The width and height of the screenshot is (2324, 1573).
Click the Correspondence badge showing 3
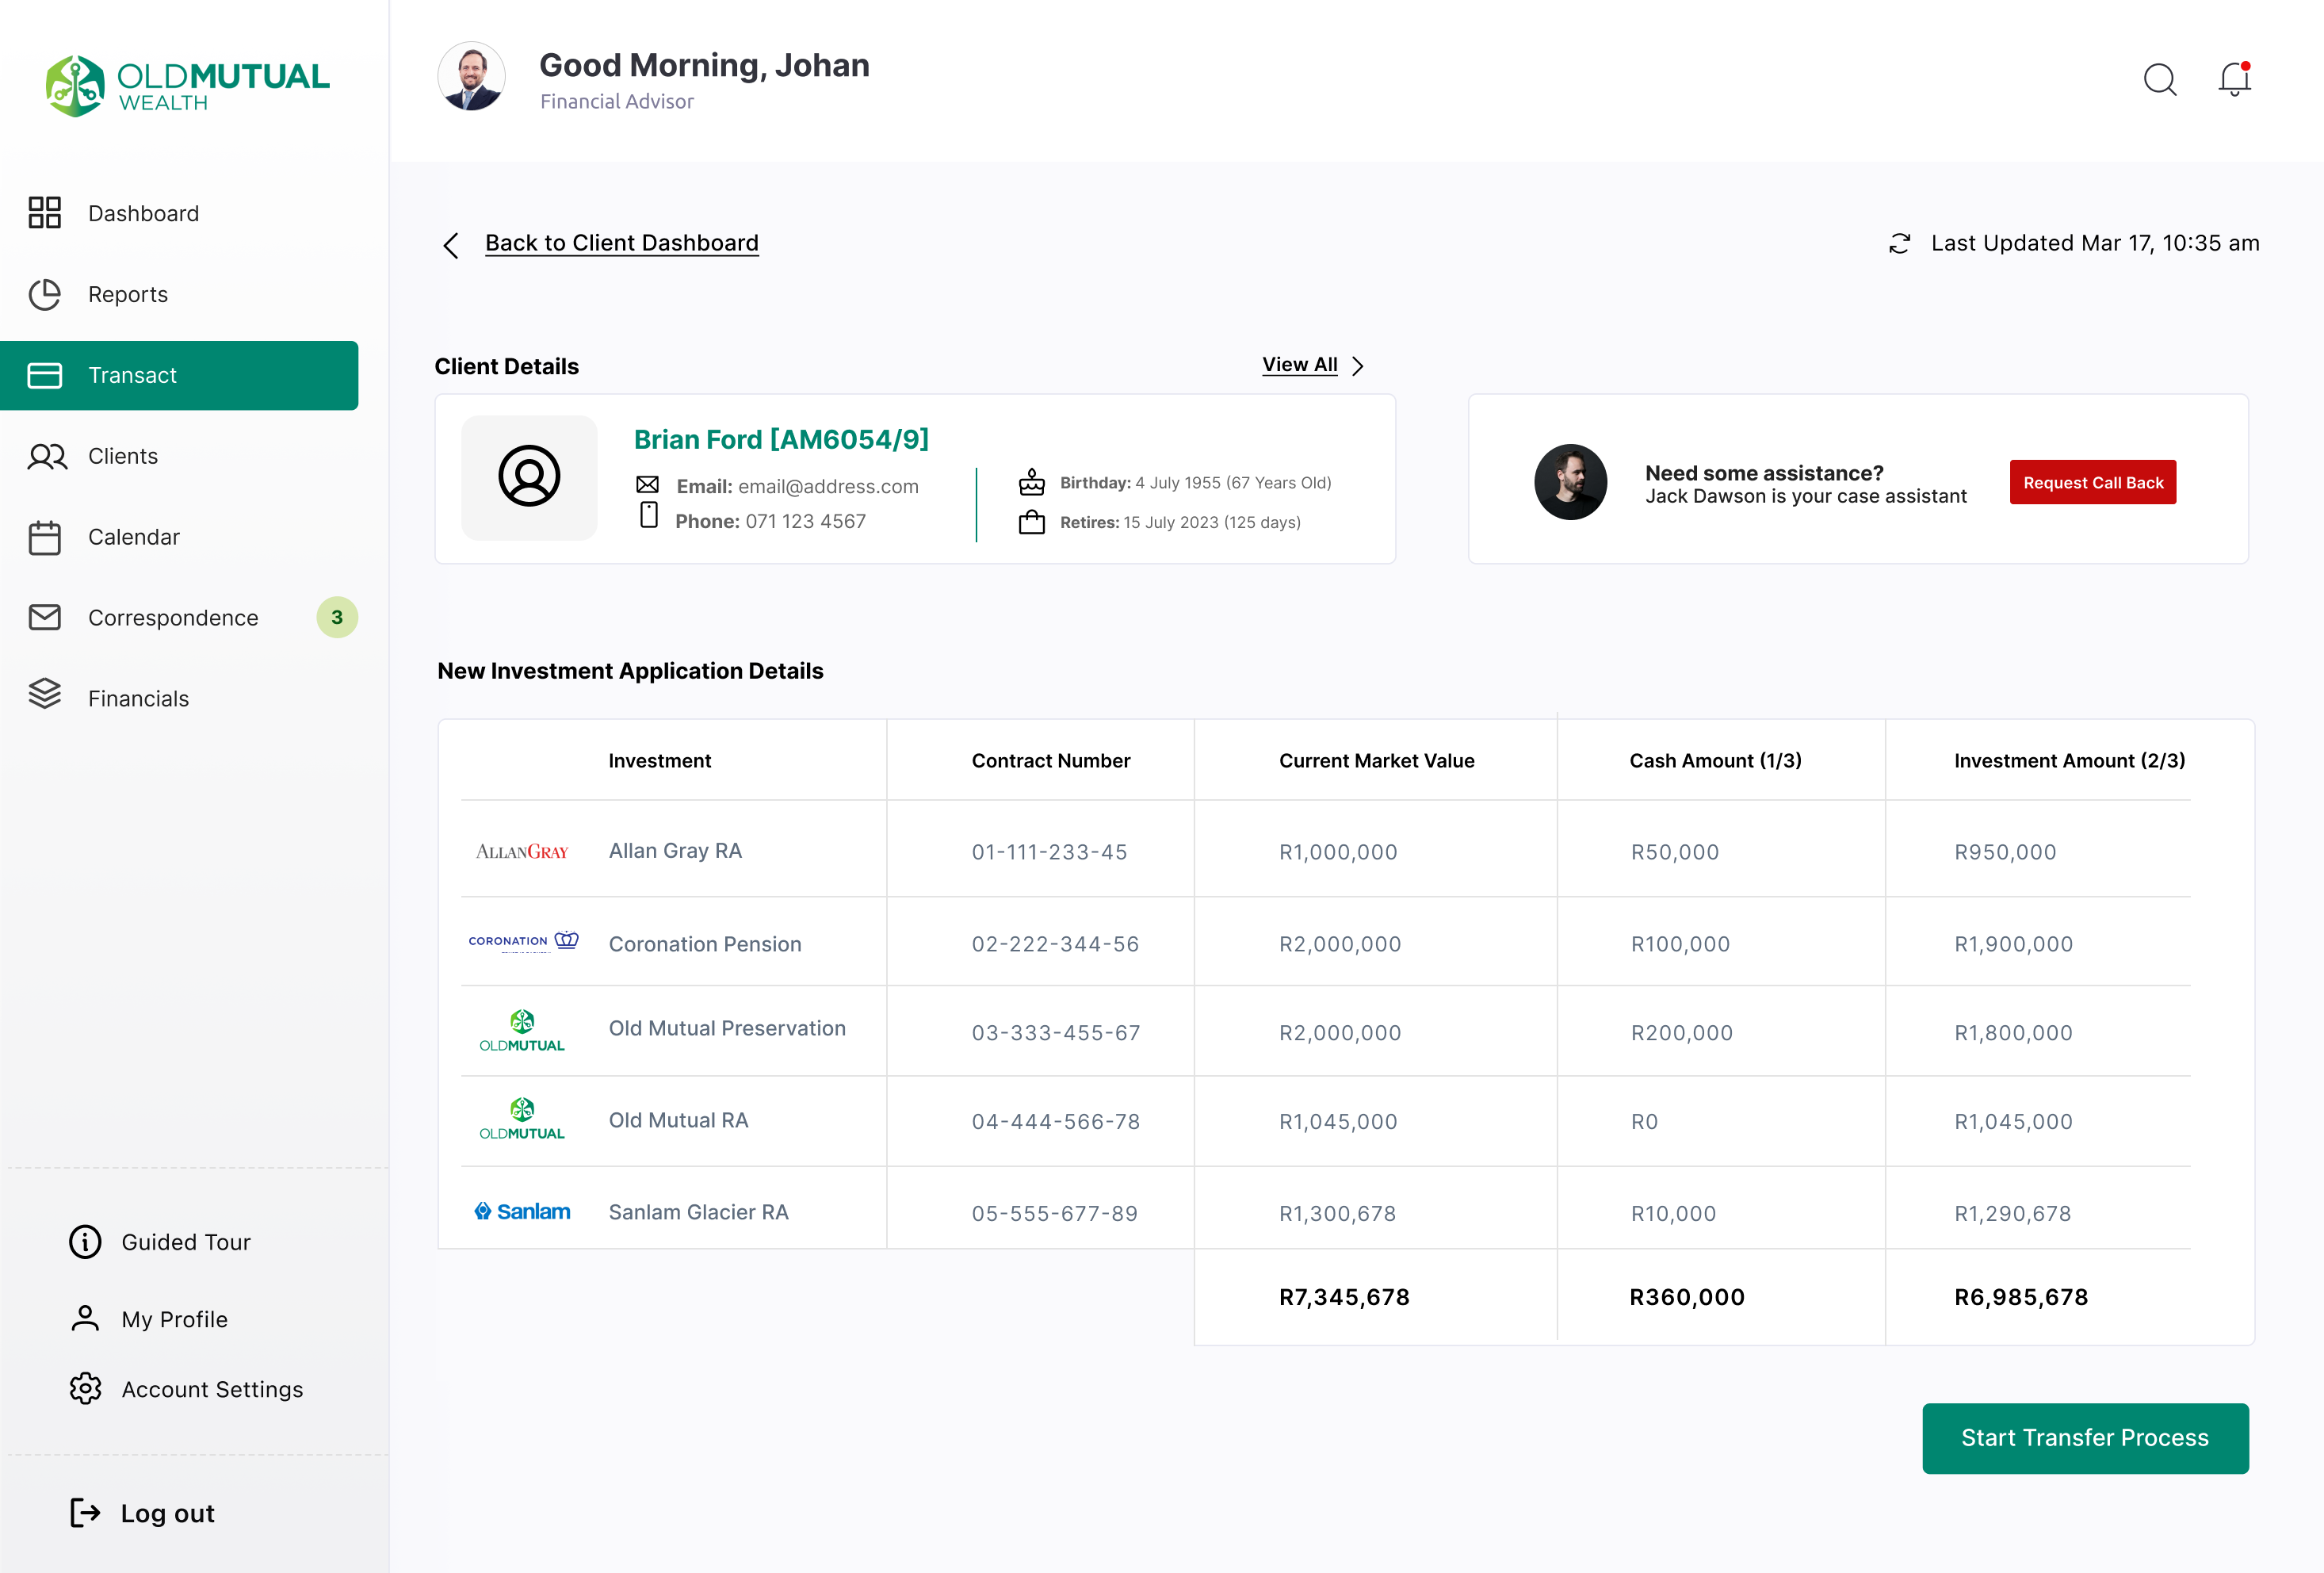coord(337,617)
